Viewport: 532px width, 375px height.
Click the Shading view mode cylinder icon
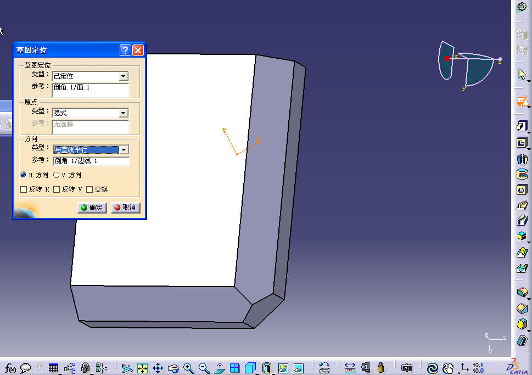(x=267, y=368)
